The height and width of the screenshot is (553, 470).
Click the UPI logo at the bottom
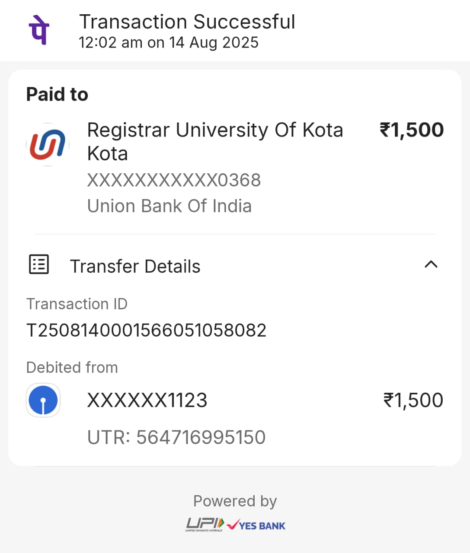(x=205, y=525)
